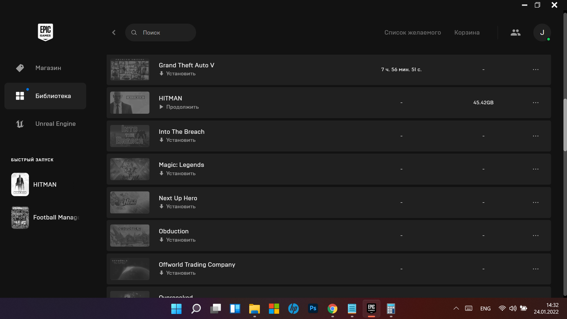This screenshot has width=567, height=319.
Task: Switch to Unreal Engine section
Action: pyautogui.click(x=55, y=124)
